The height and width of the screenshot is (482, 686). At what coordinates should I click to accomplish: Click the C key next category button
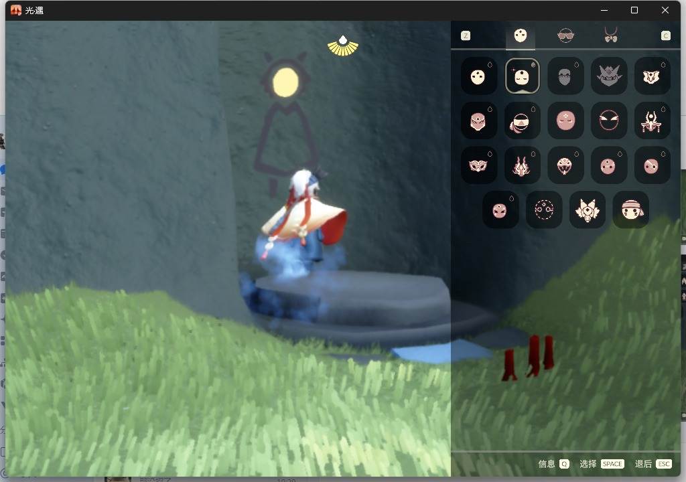point(665,35)
